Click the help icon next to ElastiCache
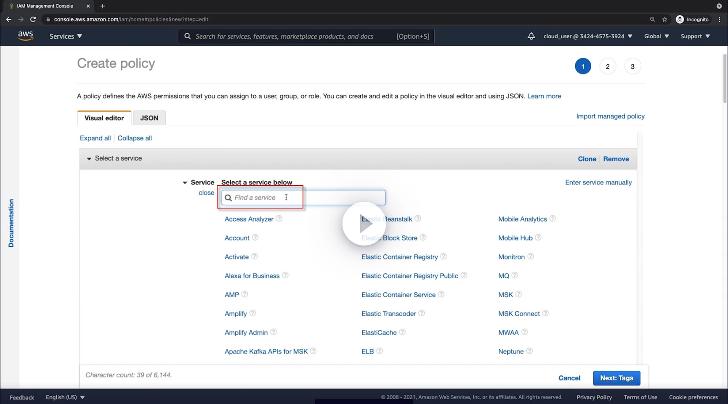728x404 pixels. point(402,332)
